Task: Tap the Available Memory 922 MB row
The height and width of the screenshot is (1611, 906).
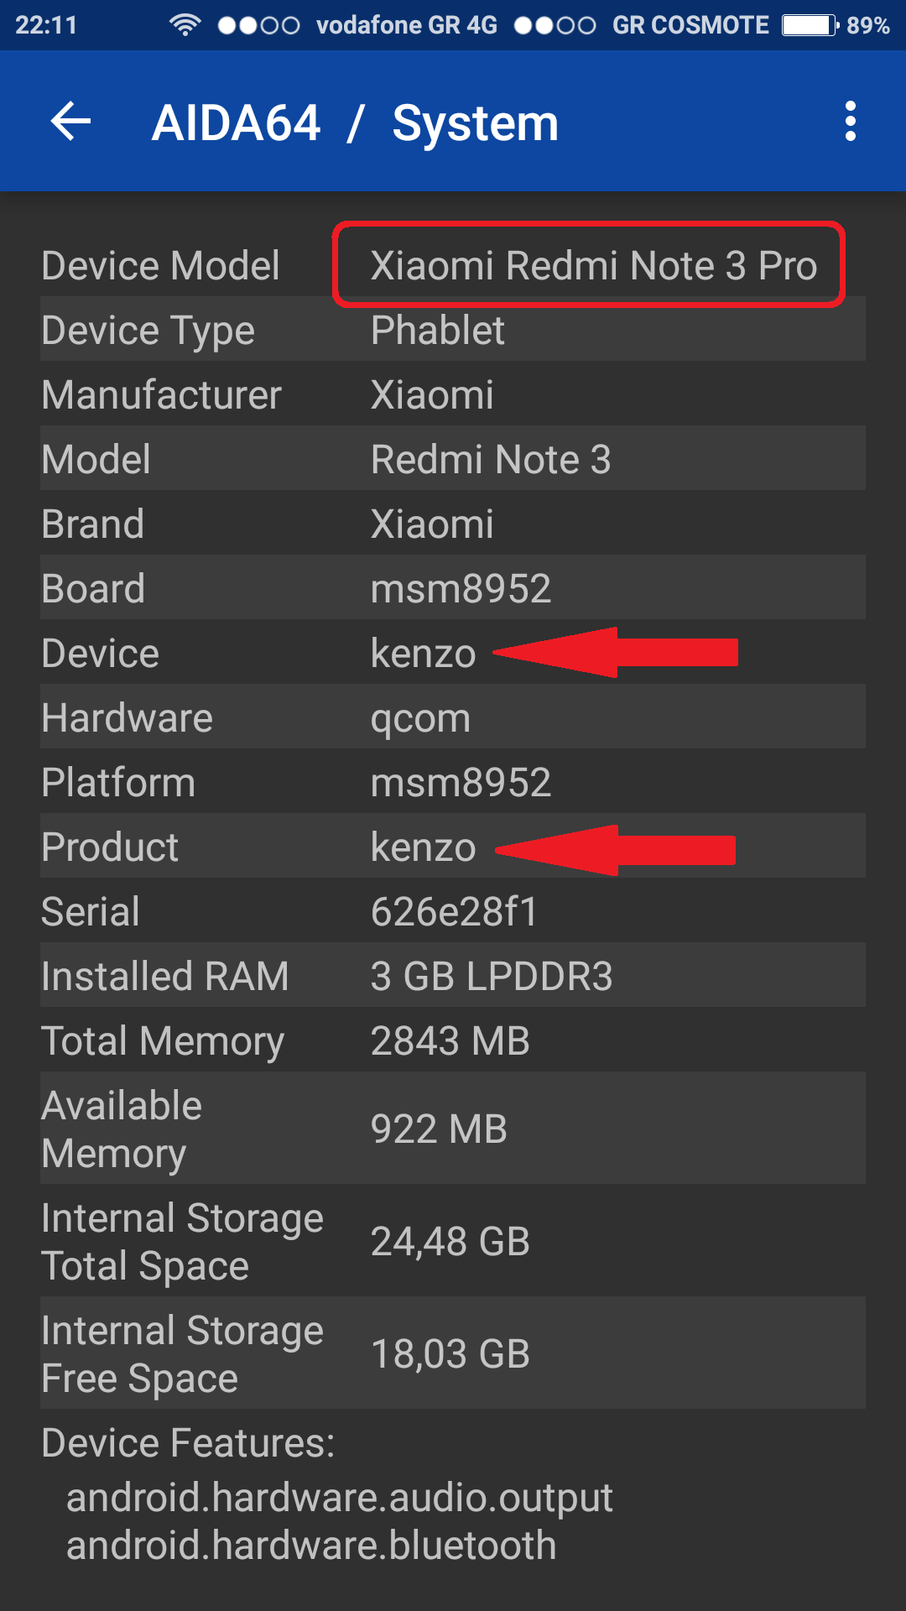Action: (453, 1129)
